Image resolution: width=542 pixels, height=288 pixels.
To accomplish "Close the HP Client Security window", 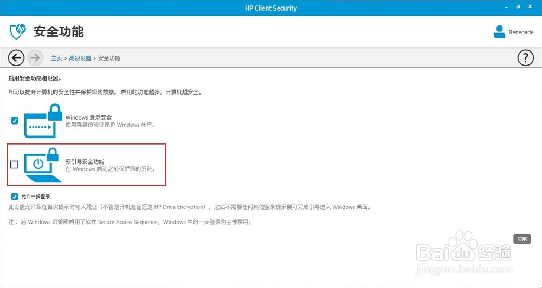I will pyautogui.click(x=531, y=6).
